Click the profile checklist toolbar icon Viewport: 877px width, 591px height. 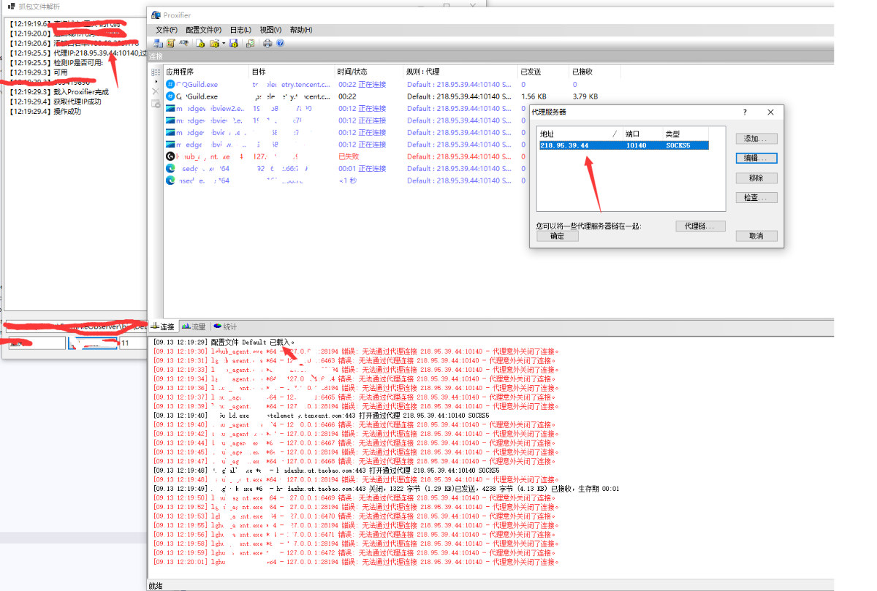click(250, 43)
